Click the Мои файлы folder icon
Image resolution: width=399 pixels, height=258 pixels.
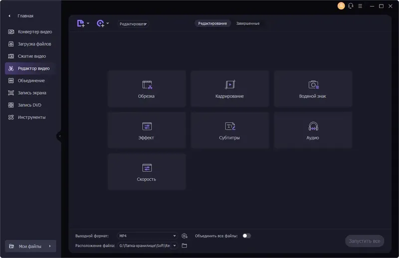pyautogui.click(x=11, y=246)
